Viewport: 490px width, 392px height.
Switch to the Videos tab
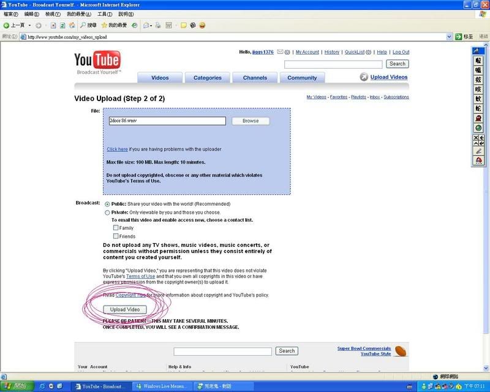(160, 78)
